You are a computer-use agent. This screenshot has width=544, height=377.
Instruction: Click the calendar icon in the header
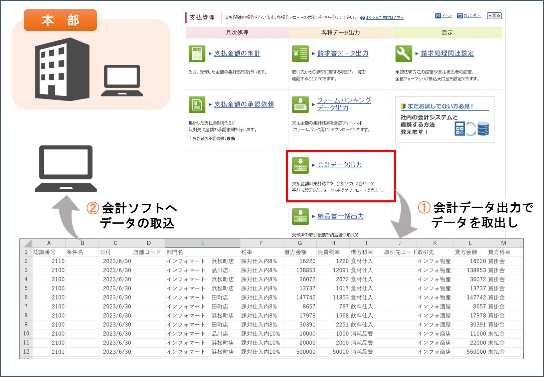pyautogui.click(x=460, y=16)
